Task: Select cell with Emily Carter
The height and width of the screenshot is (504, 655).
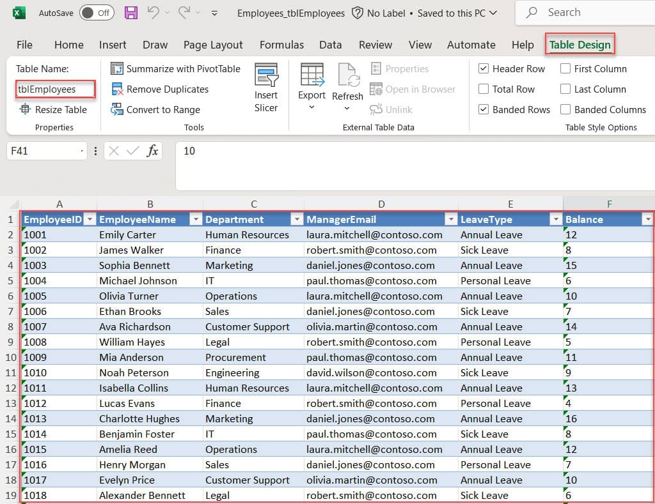Action: coord(150,234)
